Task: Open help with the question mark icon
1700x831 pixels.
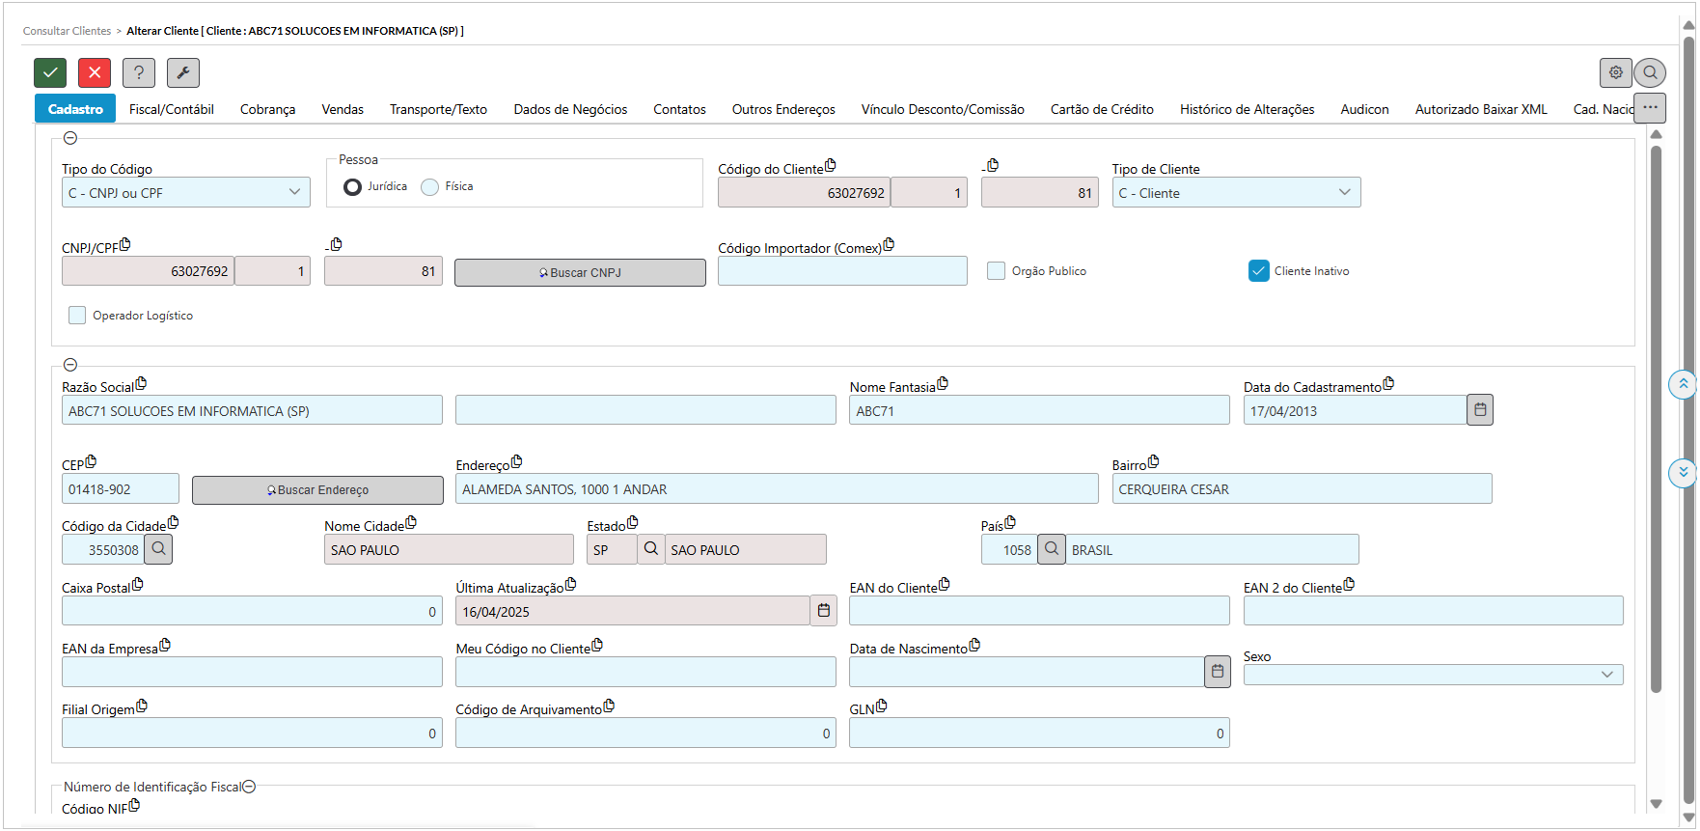Action: (139, 72)
